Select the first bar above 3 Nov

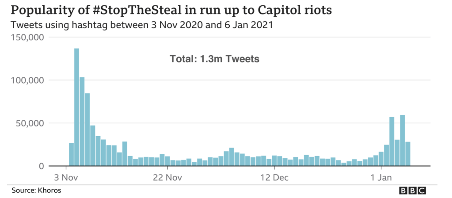click(x=71, y=155)
